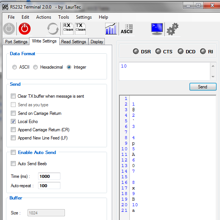Click the Send button
The image size is (220, 220).
point(203,87)
